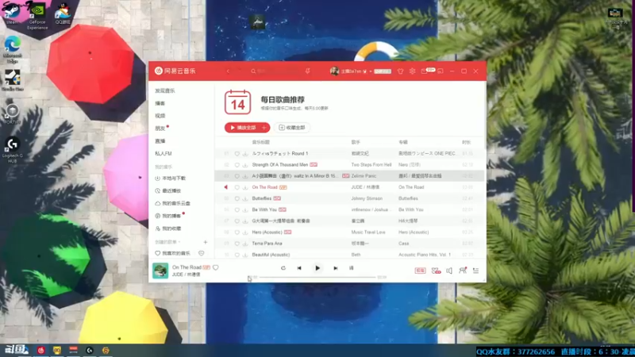Click the search field in header

(x=277, y=71)
